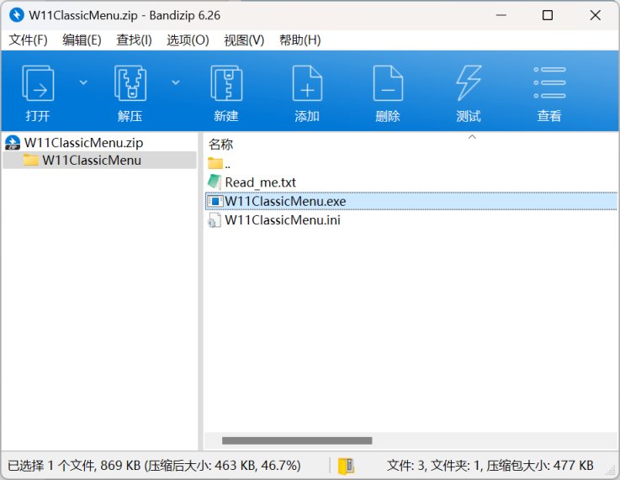
Task: Click the New archive (新建) icon
Action: tap(226, 83)
